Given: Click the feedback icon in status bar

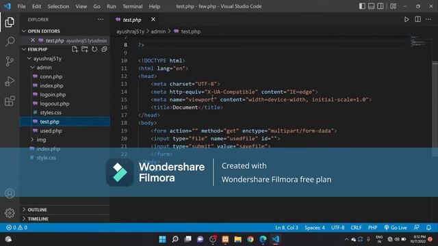Looking at the screenshot, I should pos(416,228).
